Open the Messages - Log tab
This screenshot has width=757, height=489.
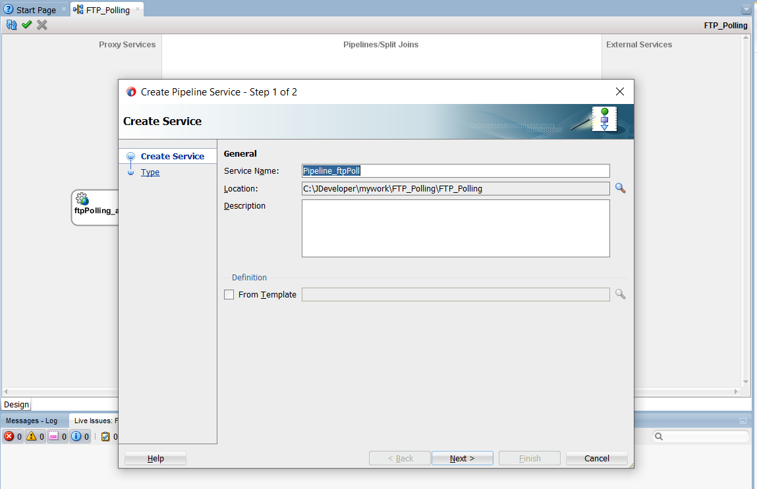(x=32, y=421)
